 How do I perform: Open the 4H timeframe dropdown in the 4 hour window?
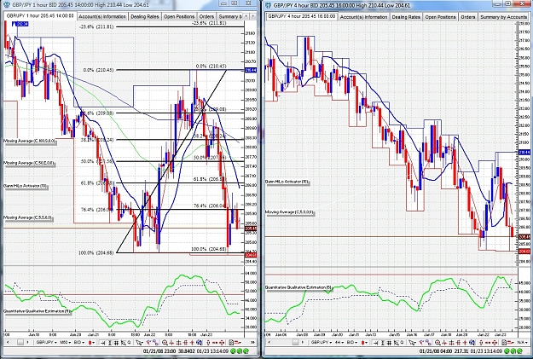point(339,342)
